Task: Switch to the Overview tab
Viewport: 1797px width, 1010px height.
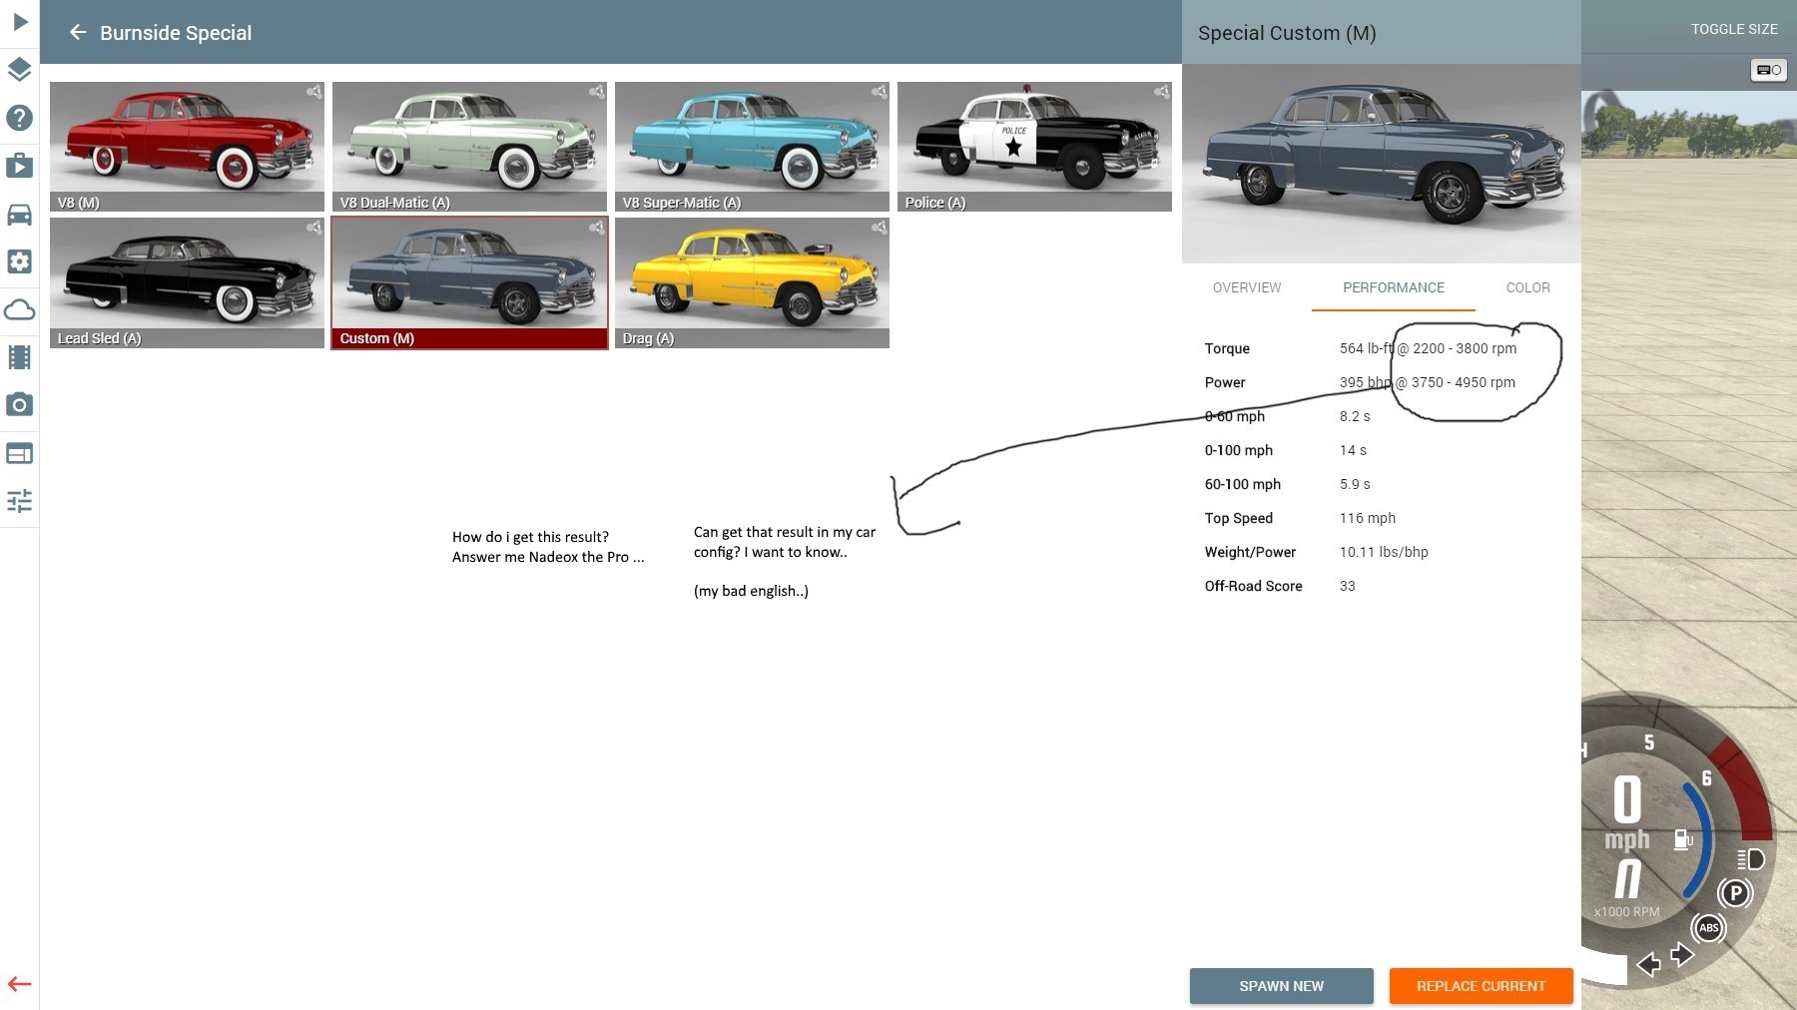Action: point(1246,287)
